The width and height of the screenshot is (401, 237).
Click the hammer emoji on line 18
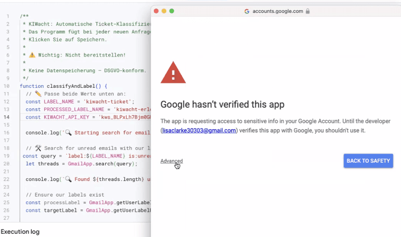coord(38,148)
